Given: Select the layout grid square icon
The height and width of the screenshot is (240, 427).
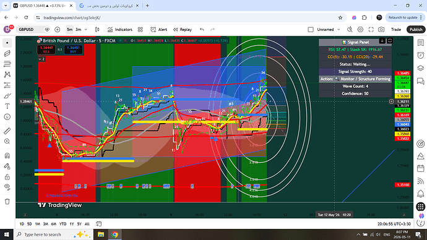Looking at the screenshot, I should pyautogui.click(x=311, y=30).
